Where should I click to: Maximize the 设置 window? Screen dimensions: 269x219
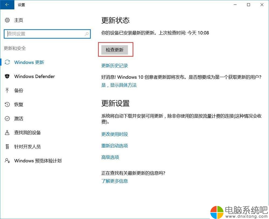click(248, 5)
